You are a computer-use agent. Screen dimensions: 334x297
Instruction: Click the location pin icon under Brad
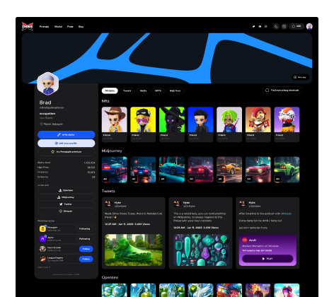point(41,124)
